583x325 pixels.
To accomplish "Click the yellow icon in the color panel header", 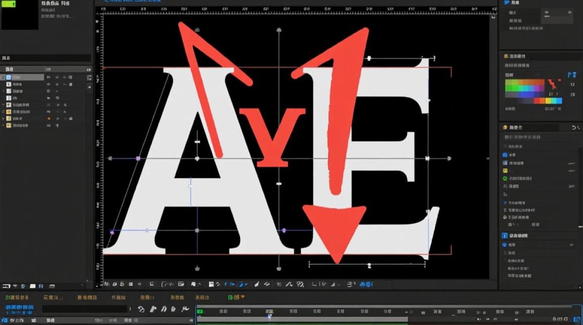I will click(506, 56).
